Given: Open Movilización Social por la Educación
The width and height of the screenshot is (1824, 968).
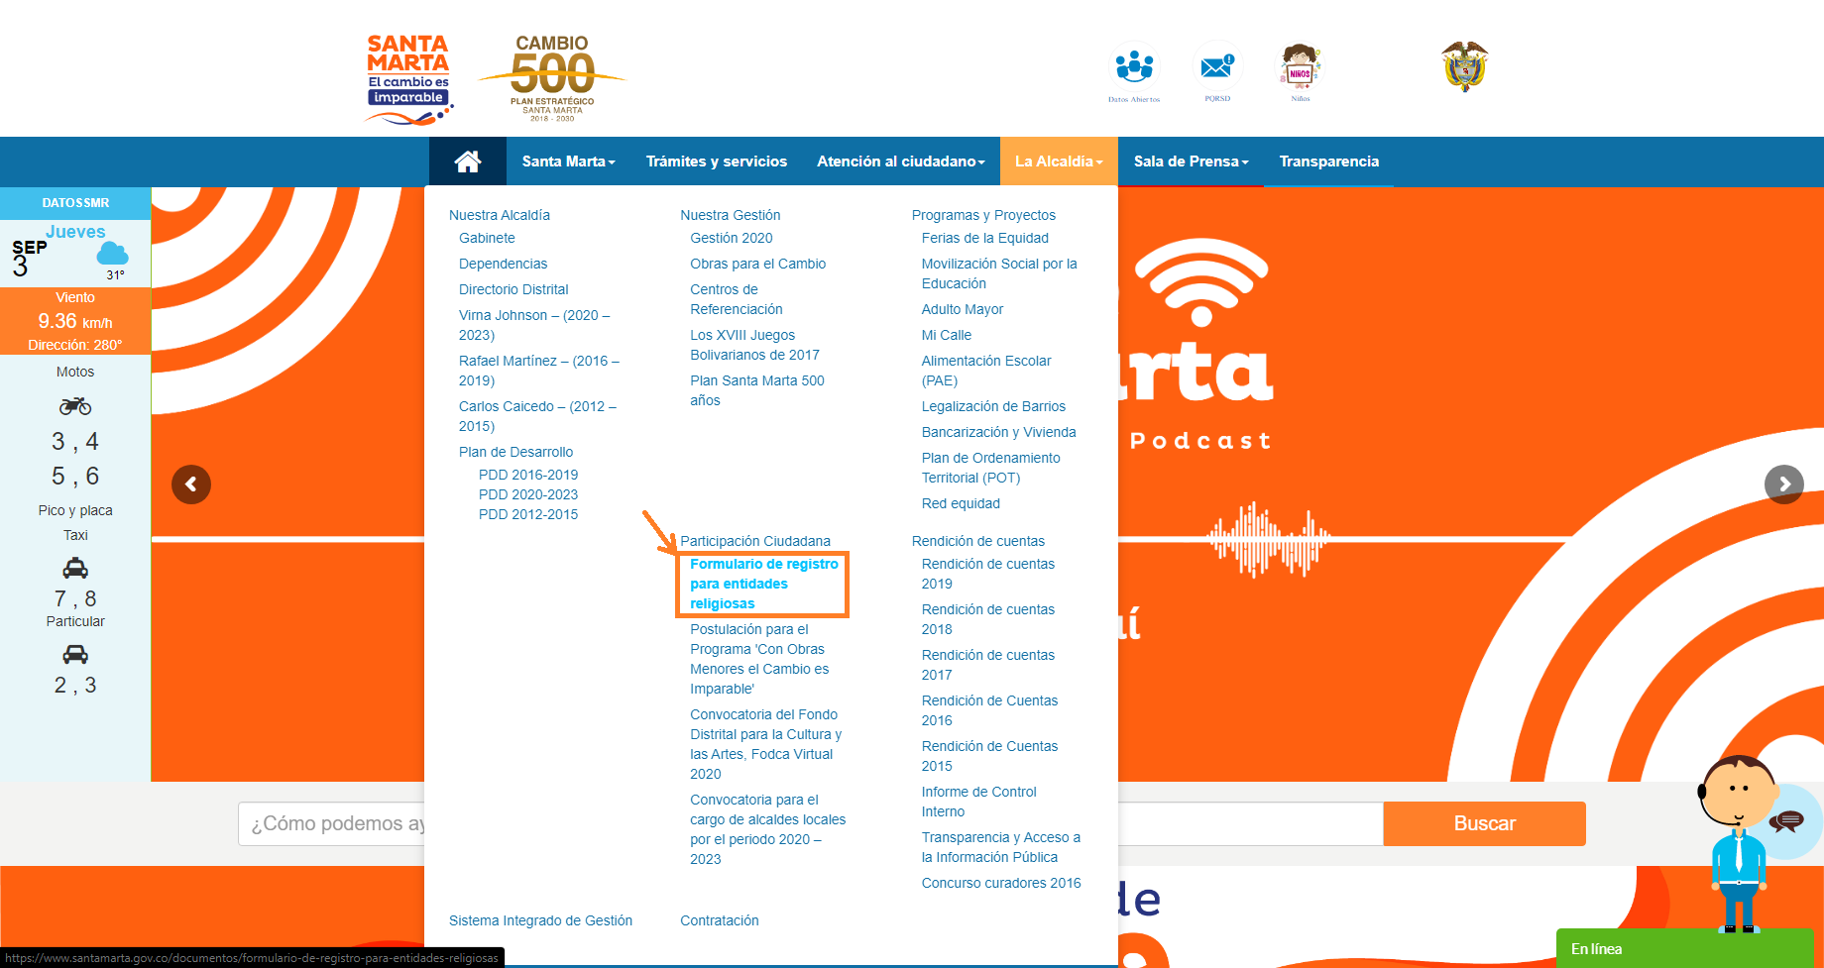Looking at the screenshot, I should 999,273.
